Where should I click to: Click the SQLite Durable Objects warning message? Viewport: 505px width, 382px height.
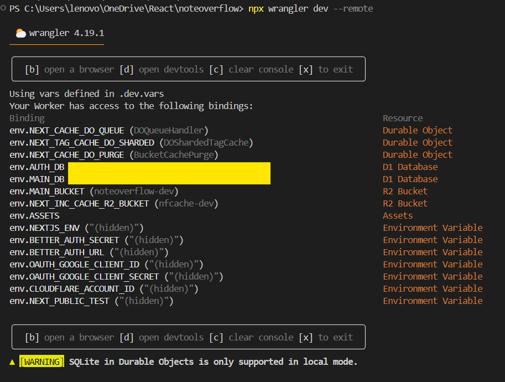click(x=213, y=362)
